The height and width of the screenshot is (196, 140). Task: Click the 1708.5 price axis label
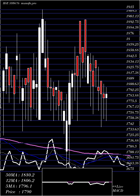[131, 146]
